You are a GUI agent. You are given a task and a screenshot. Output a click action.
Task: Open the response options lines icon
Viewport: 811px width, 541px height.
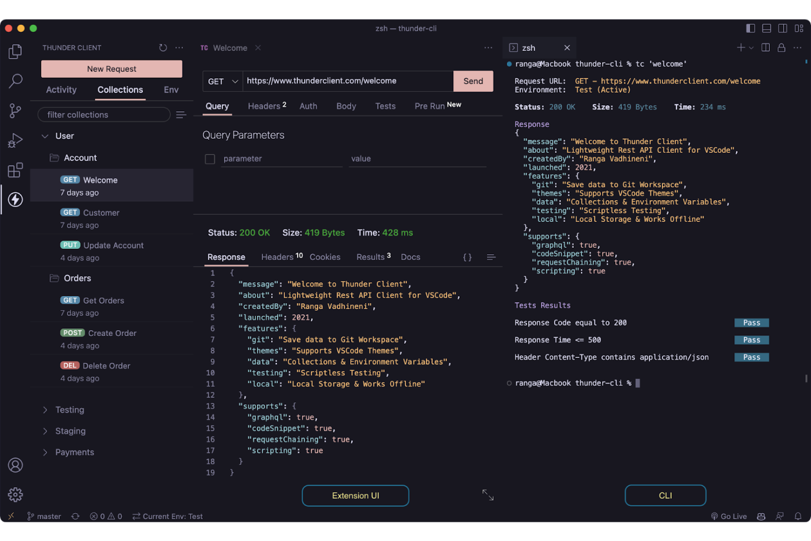491,257
